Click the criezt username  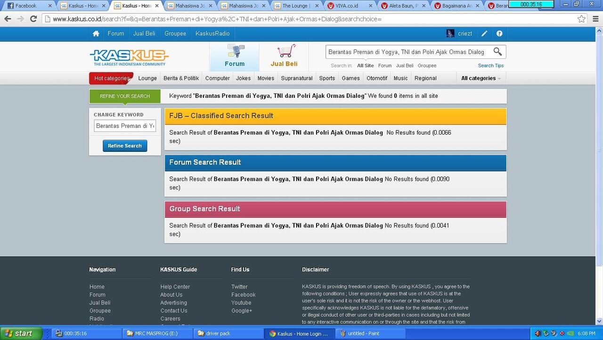(465, 34)
